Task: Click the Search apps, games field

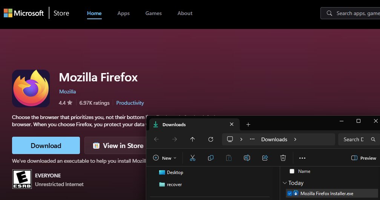Action: pos(351,13)
